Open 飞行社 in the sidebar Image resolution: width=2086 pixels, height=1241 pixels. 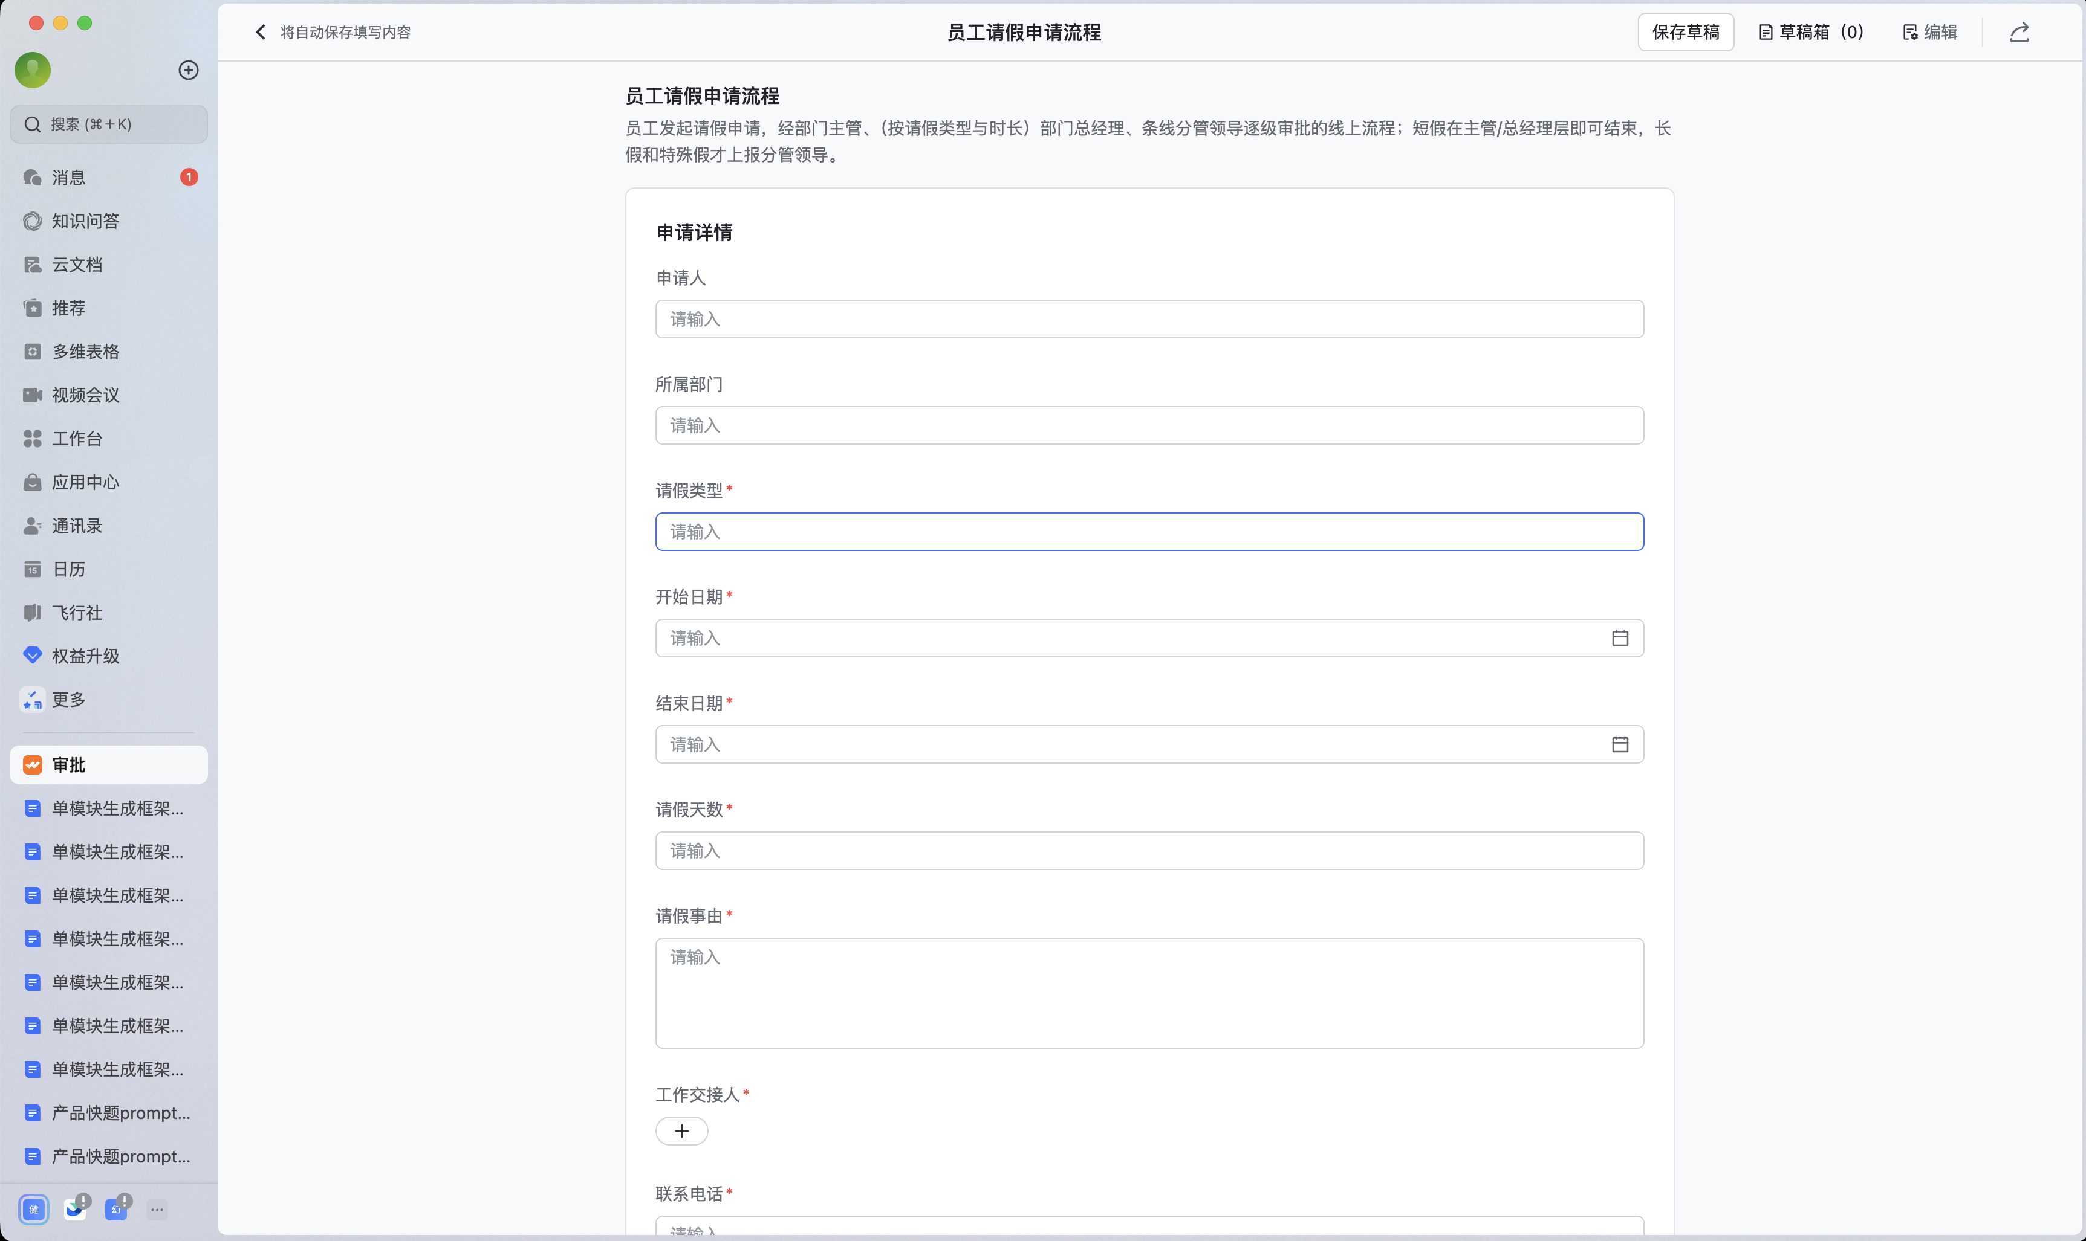click(x=109, y=612)
